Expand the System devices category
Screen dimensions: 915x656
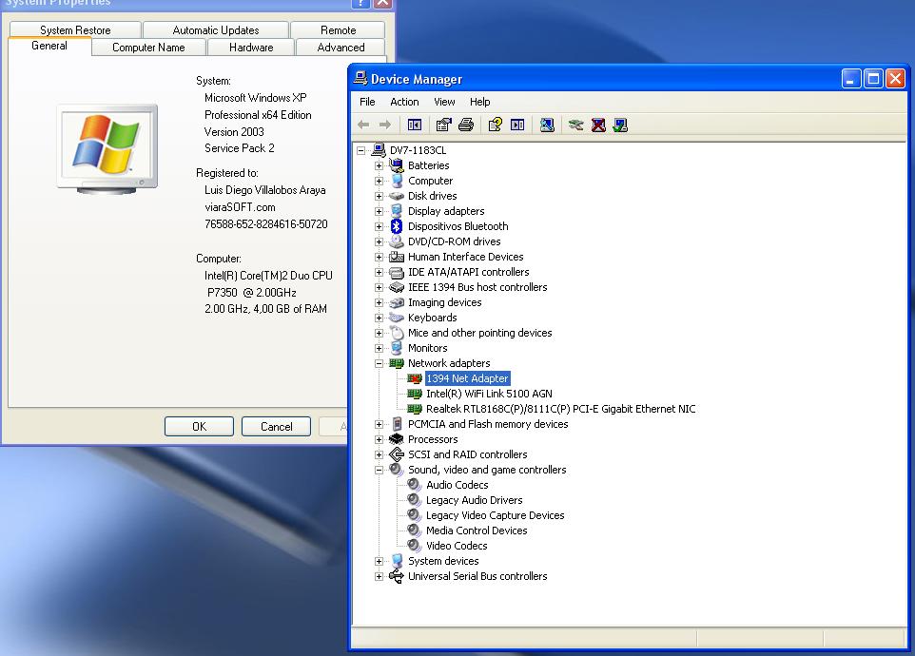(x=379, y=561)
